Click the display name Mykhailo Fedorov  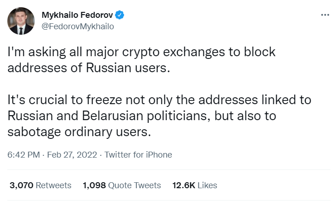point(77,15)
